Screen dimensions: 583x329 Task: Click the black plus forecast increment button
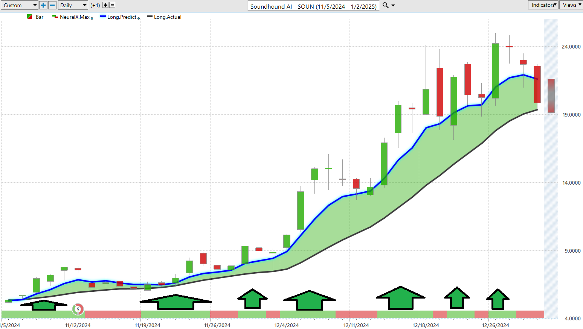(105, 5)
